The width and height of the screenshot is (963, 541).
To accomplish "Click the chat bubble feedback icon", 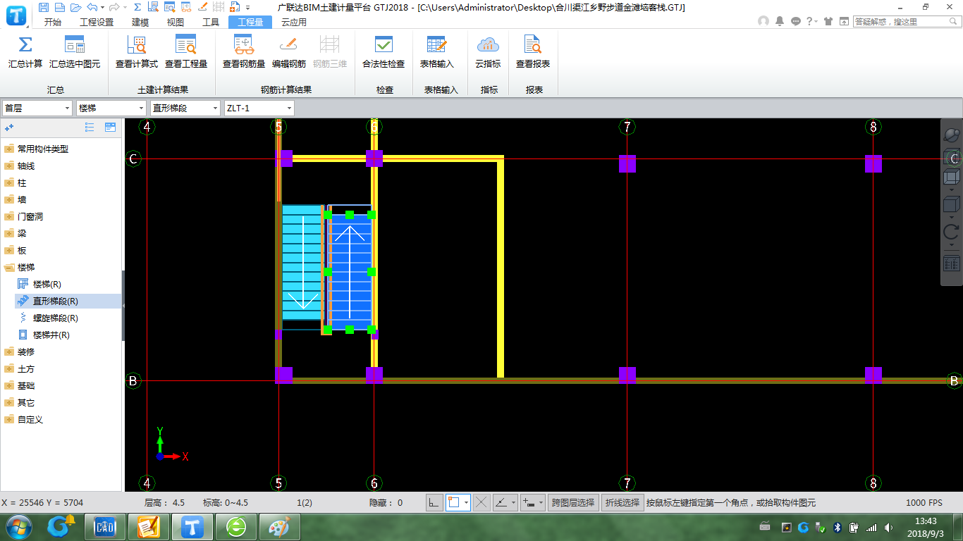I will coord(796,21).
